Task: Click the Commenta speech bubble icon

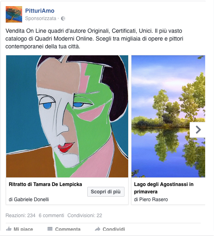Action: [50, 229]
